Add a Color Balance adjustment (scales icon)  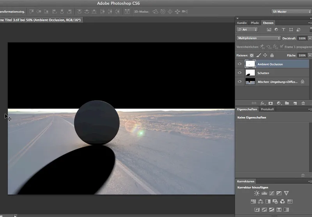[x=261, y=201]
